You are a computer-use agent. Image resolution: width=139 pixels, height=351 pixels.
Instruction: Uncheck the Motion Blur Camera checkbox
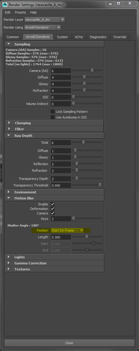coord(53,213)
